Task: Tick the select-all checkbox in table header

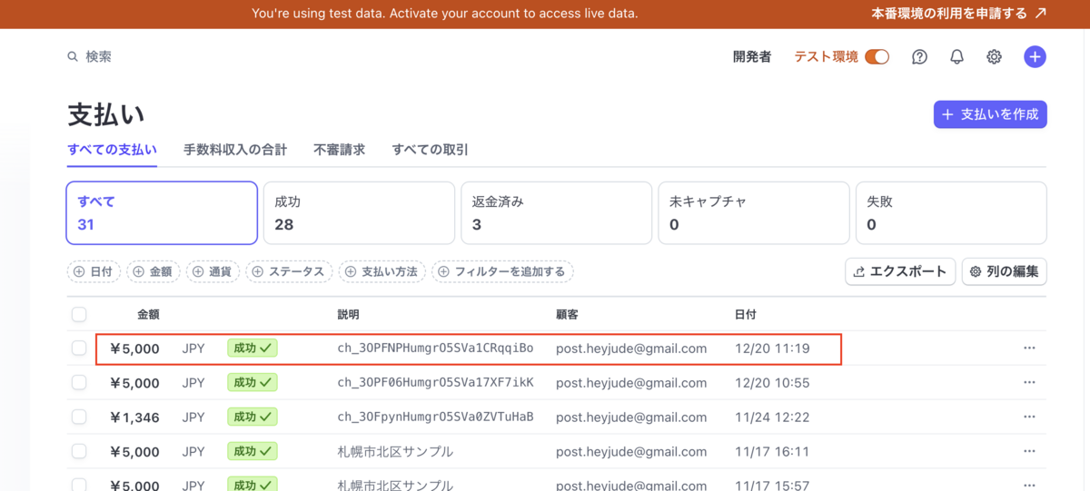Action: coord(79,314)
